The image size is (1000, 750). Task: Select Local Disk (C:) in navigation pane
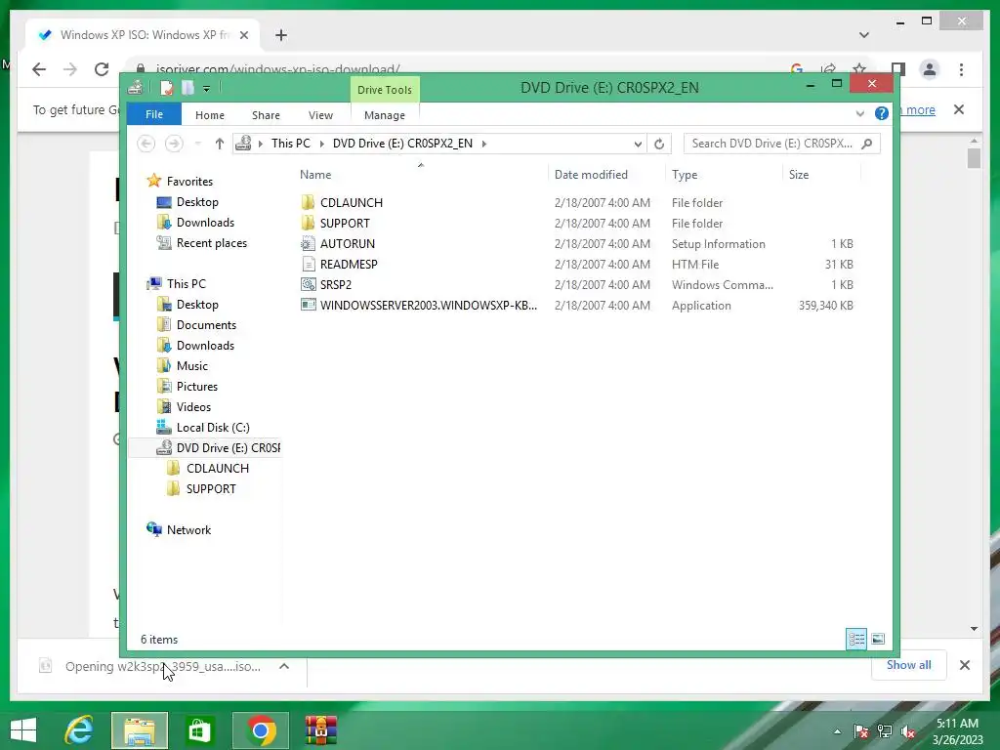point(203,428)
